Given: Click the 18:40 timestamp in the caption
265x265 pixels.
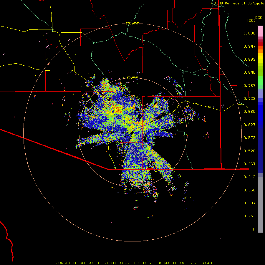Looking at the screenshot, I should [x=205, y=263].
